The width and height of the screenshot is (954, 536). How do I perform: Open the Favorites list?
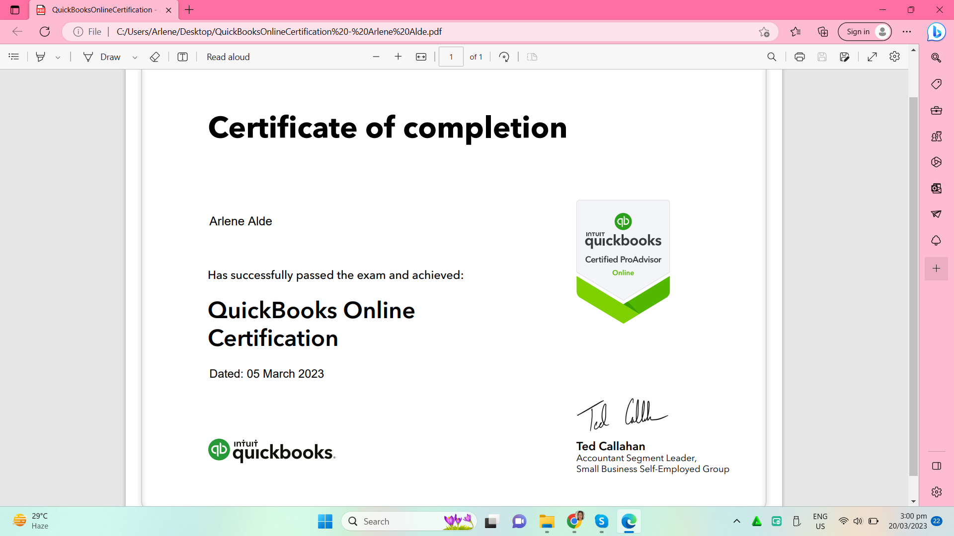click(795, 32)
